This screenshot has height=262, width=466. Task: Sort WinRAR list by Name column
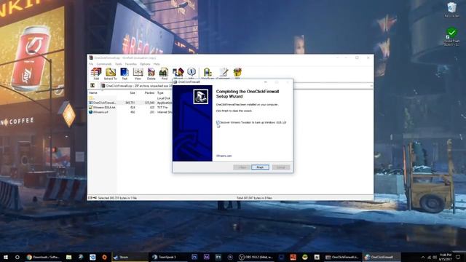tap(93, 93)
